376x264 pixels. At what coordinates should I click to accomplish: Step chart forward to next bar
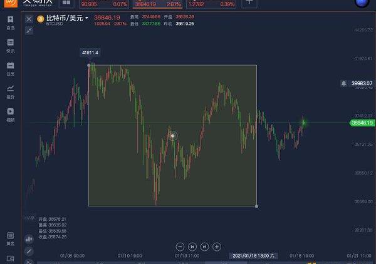tap(204, 246)
